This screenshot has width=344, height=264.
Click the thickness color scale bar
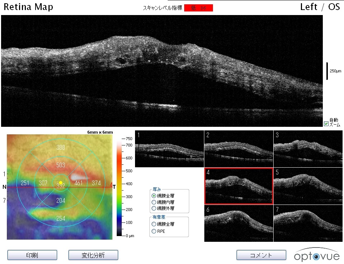coord(119,187)
